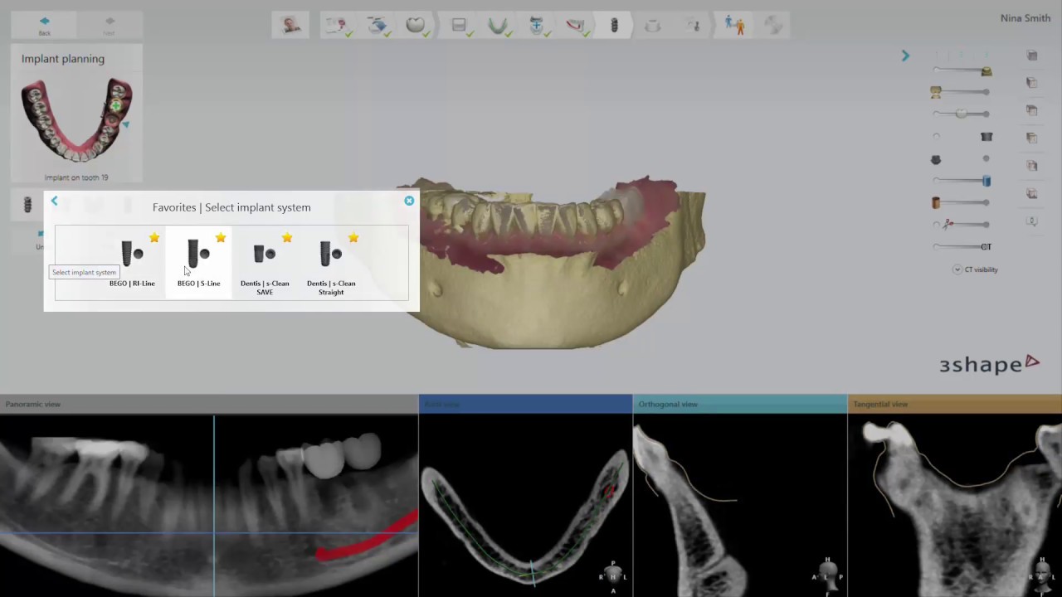
Task: Open the drill protocol workflow step
Action: (693, 26)
